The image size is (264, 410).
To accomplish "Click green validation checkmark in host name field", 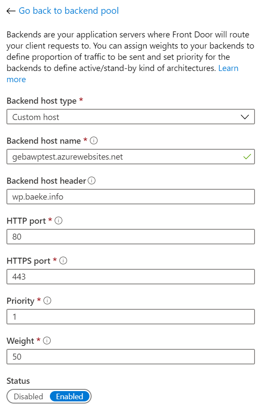I will [247, 157].
